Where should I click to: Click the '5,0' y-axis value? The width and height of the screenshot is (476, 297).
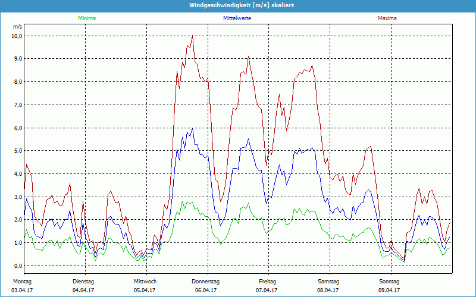pyautogui.click(x=18, y=151)
